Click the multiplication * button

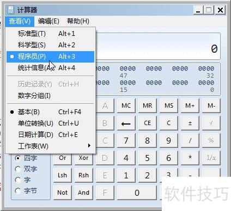(190, 158)
